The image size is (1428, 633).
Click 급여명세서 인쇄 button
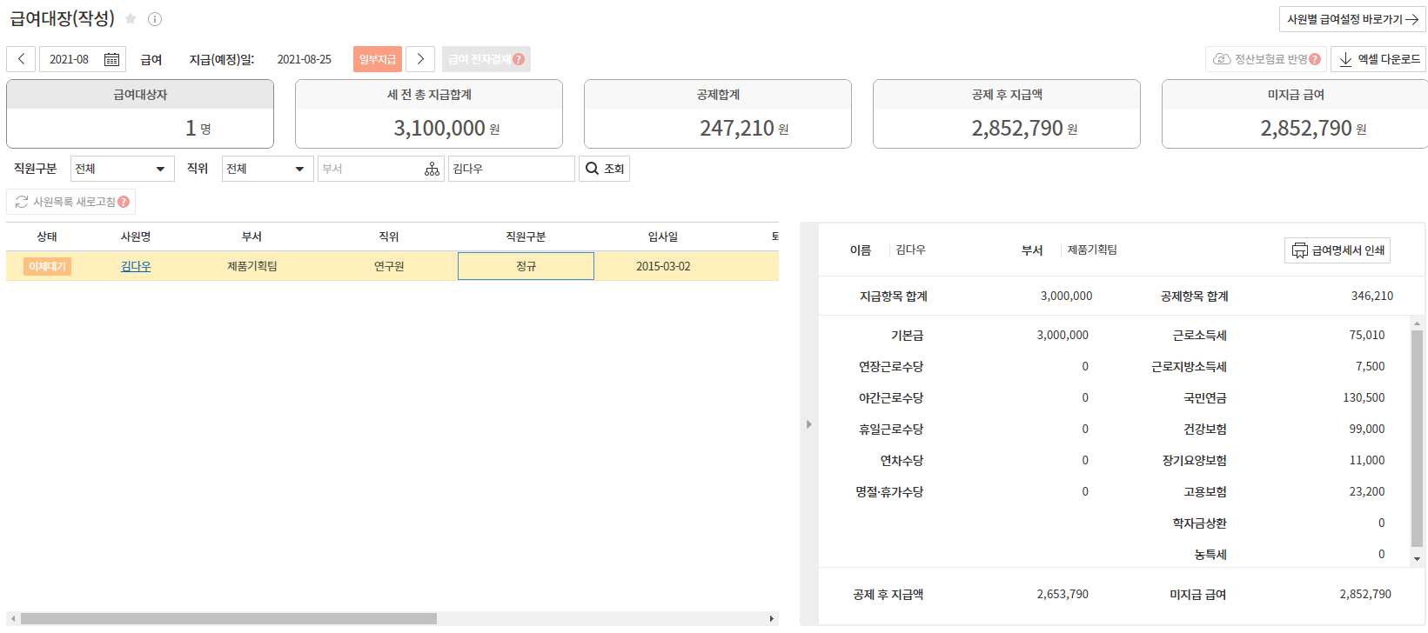(x=1337, y=250)
